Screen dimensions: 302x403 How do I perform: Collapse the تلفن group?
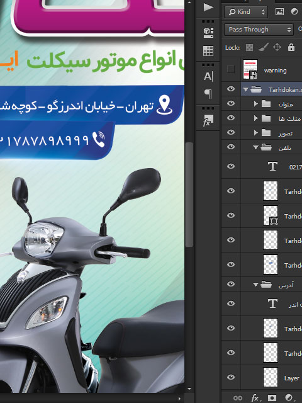click(x=255, y=147)
